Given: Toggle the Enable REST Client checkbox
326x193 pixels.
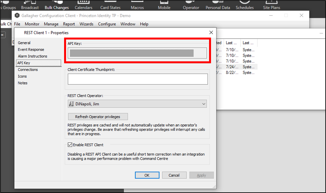Looking at the screenshot, I should pyautogui.click(x=70, y=145).
